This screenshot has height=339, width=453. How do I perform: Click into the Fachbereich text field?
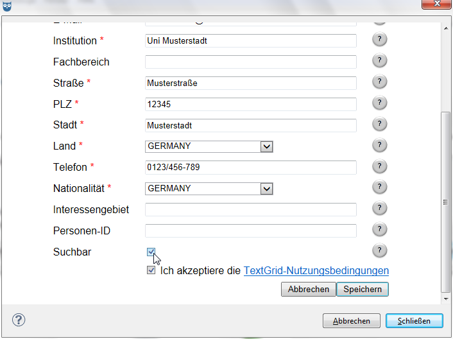click(x=250, y=62)
